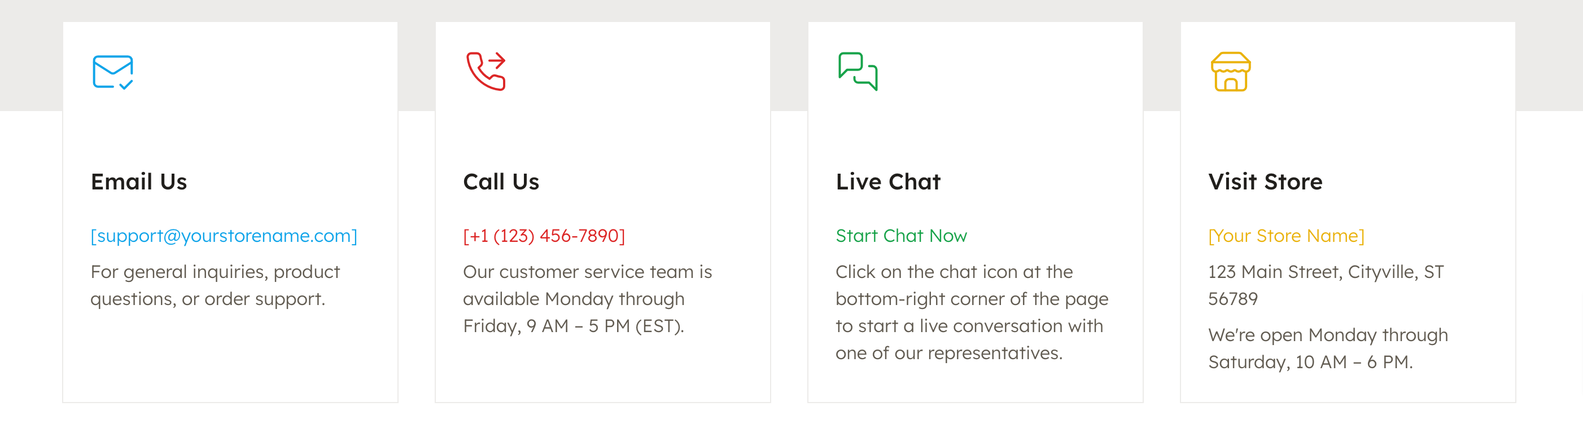Click the blue email envelope icon
1583x424 pixels.
(x=113, y=72)
